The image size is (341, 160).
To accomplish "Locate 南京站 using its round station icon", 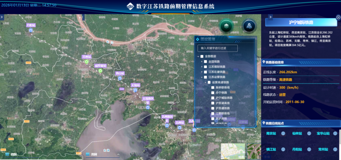I will 283,134.
